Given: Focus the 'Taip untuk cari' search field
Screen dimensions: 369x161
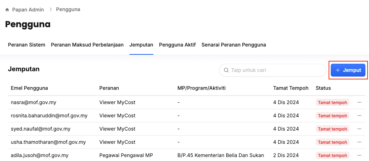Looking at the screenshot, I should pyautogui.click(x=275, y=70).
